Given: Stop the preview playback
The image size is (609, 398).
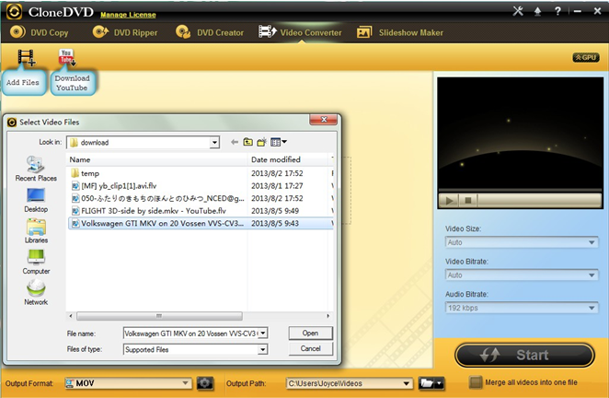Looking at the screenshot, I should (468, 201).
